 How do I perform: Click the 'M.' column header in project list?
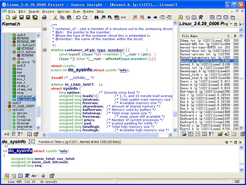click(235, 36)
